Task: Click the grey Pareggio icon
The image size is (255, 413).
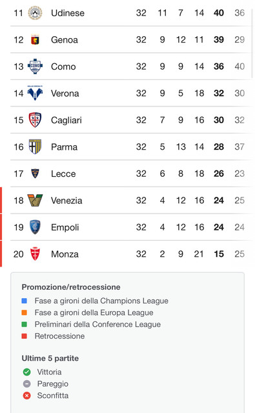Action: pos(27,384)
